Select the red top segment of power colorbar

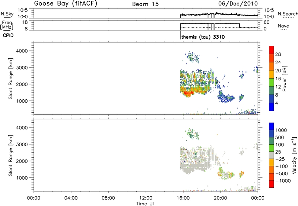(x=272, y=50)
